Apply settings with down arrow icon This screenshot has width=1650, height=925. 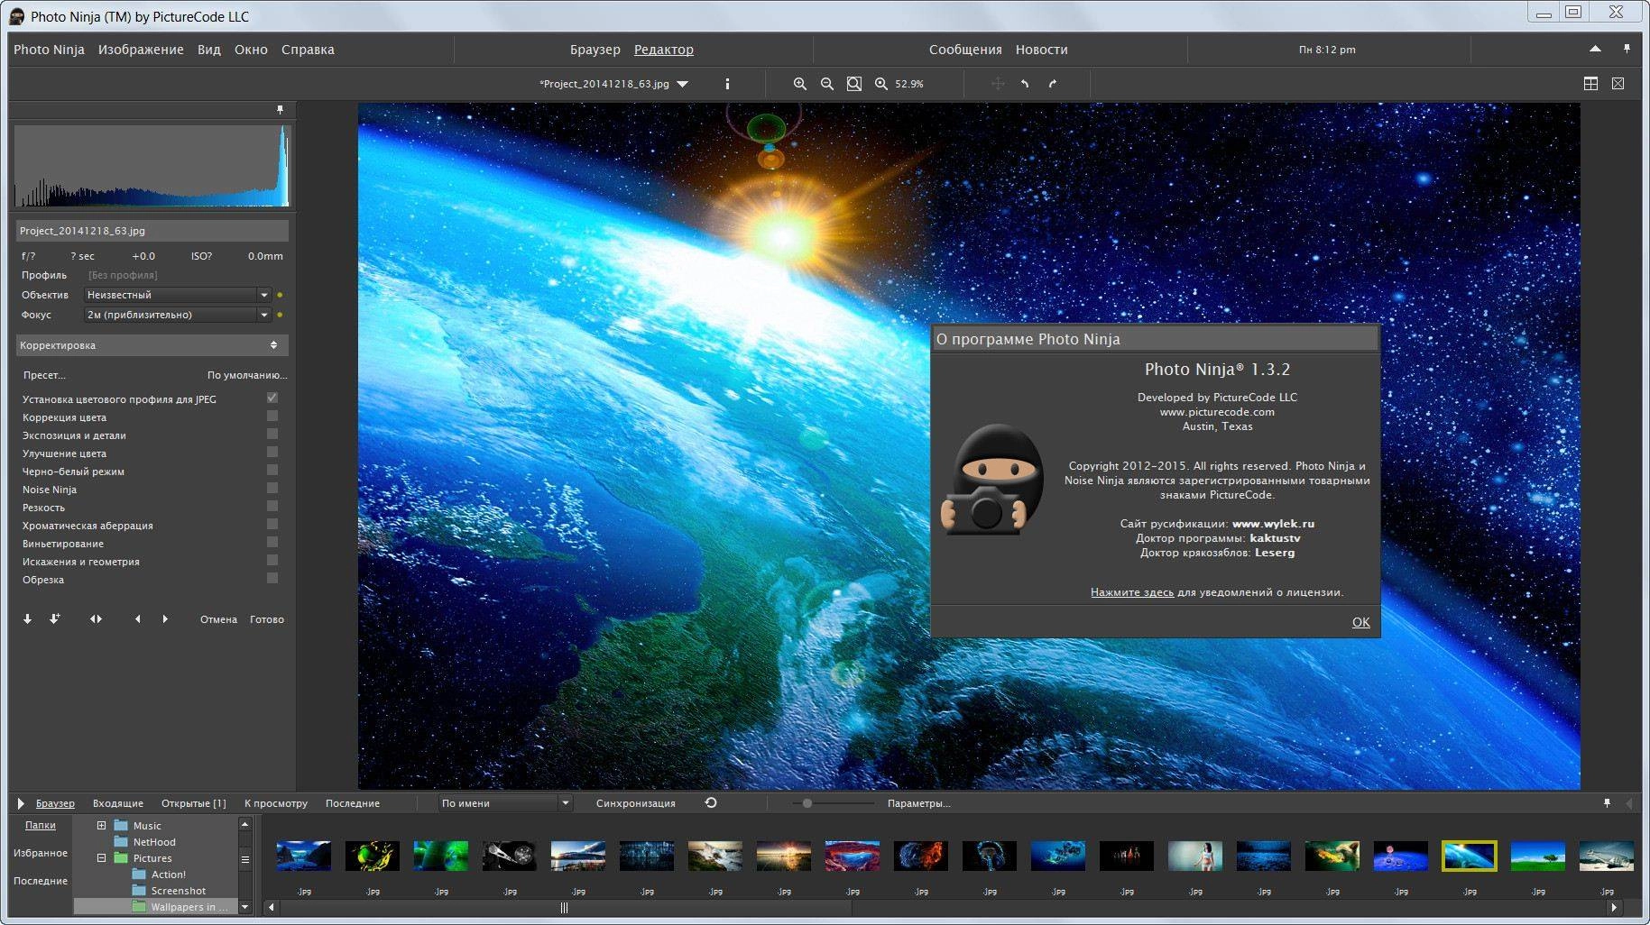pos(27,619)
